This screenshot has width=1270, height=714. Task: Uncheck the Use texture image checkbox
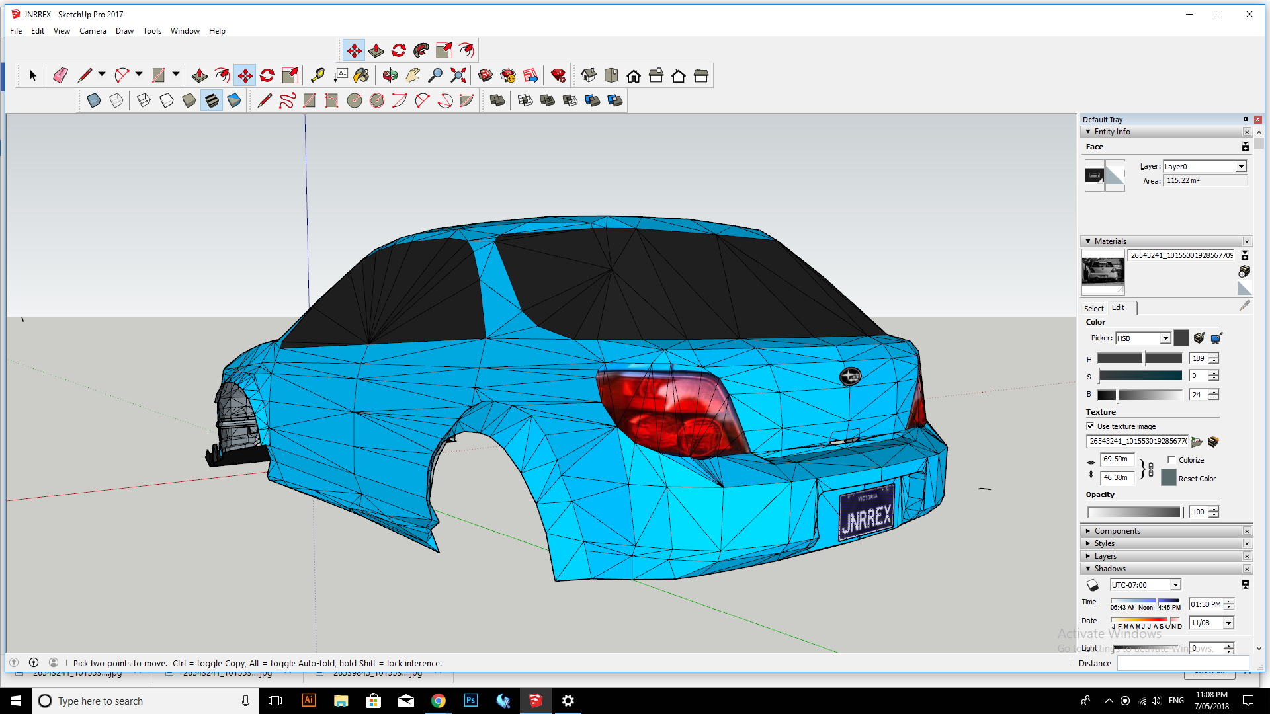pos(1091,426)
